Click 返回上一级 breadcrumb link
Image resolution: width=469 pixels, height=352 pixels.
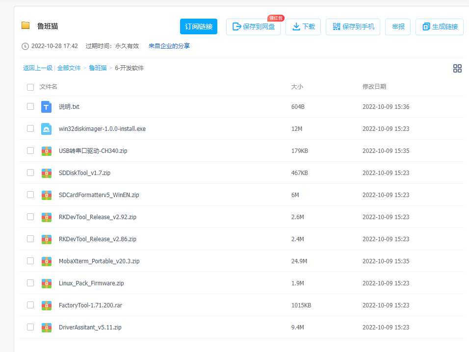tap(38, 68)
